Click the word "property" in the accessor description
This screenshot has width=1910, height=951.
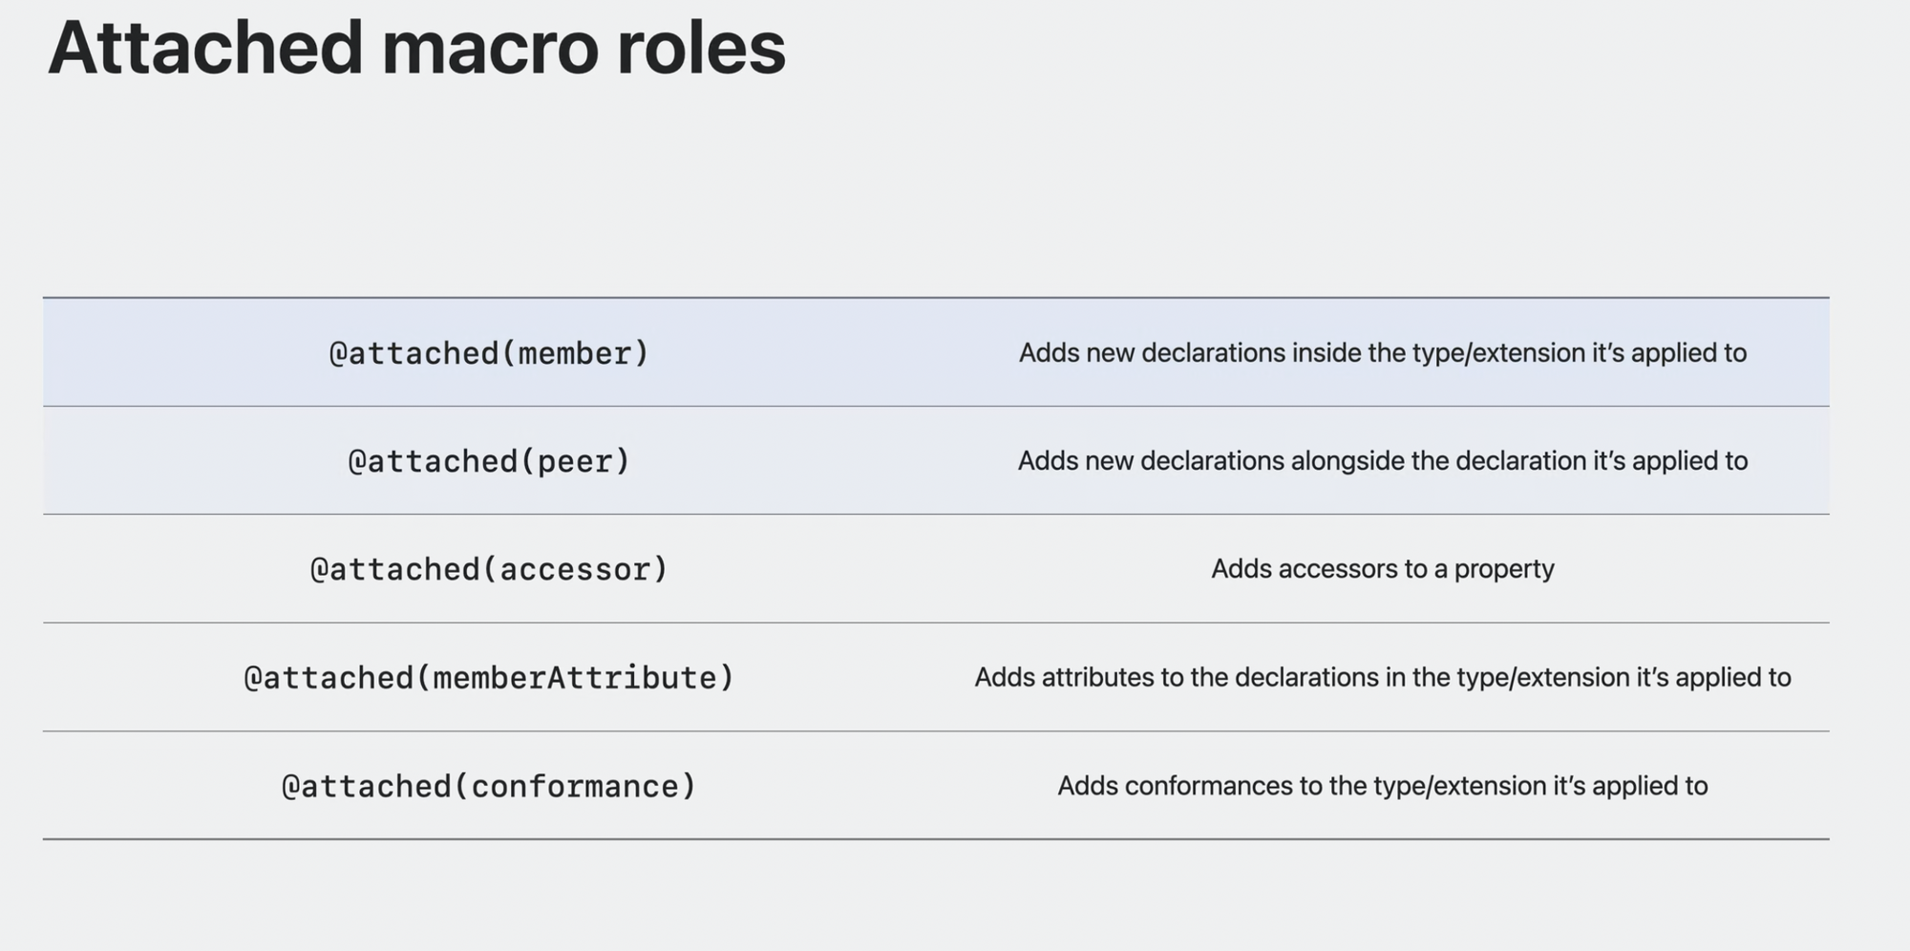point(1504,570)
